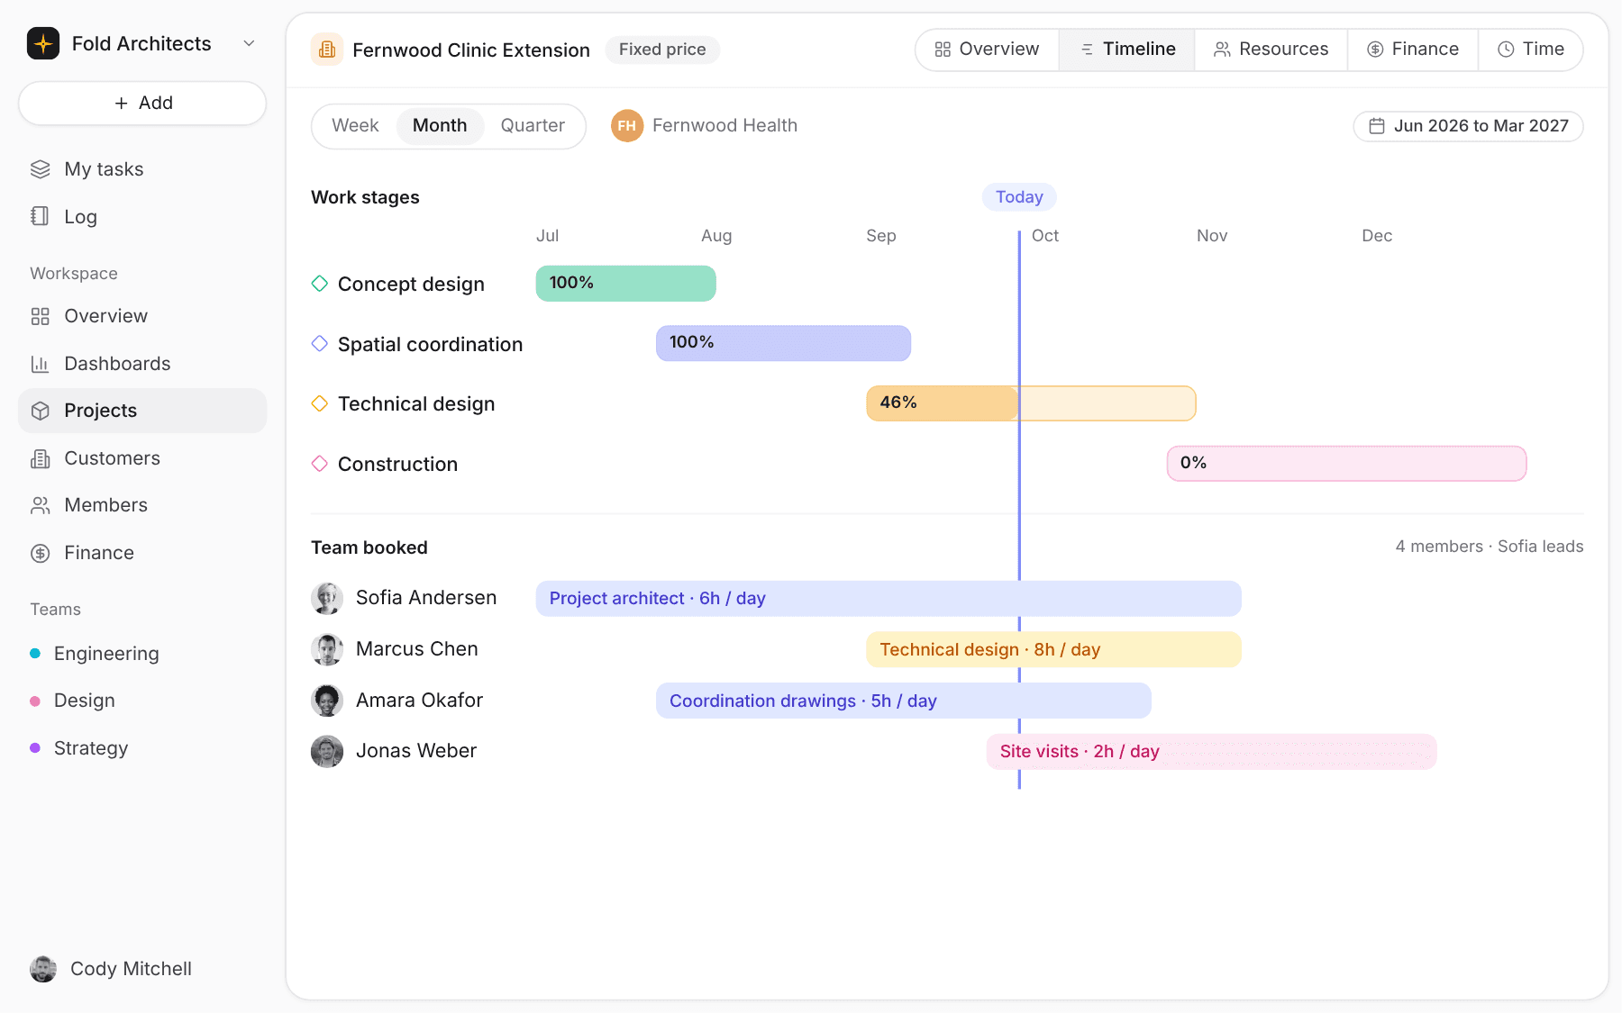Click Marcus Chen's Technical design booking bar
The height and width of the screenshot is (1013, 1622).
tap(1053, 649)
